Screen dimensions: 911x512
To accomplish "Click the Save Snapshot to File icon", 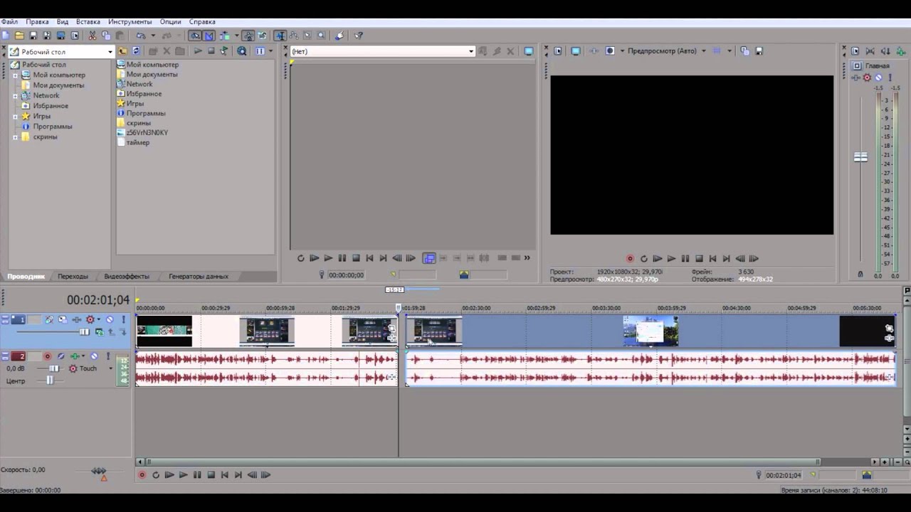I will coord(759,51).
